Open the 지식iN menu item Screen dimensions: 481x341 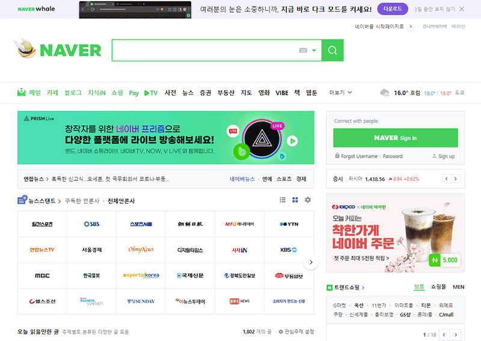coord(97,93)
